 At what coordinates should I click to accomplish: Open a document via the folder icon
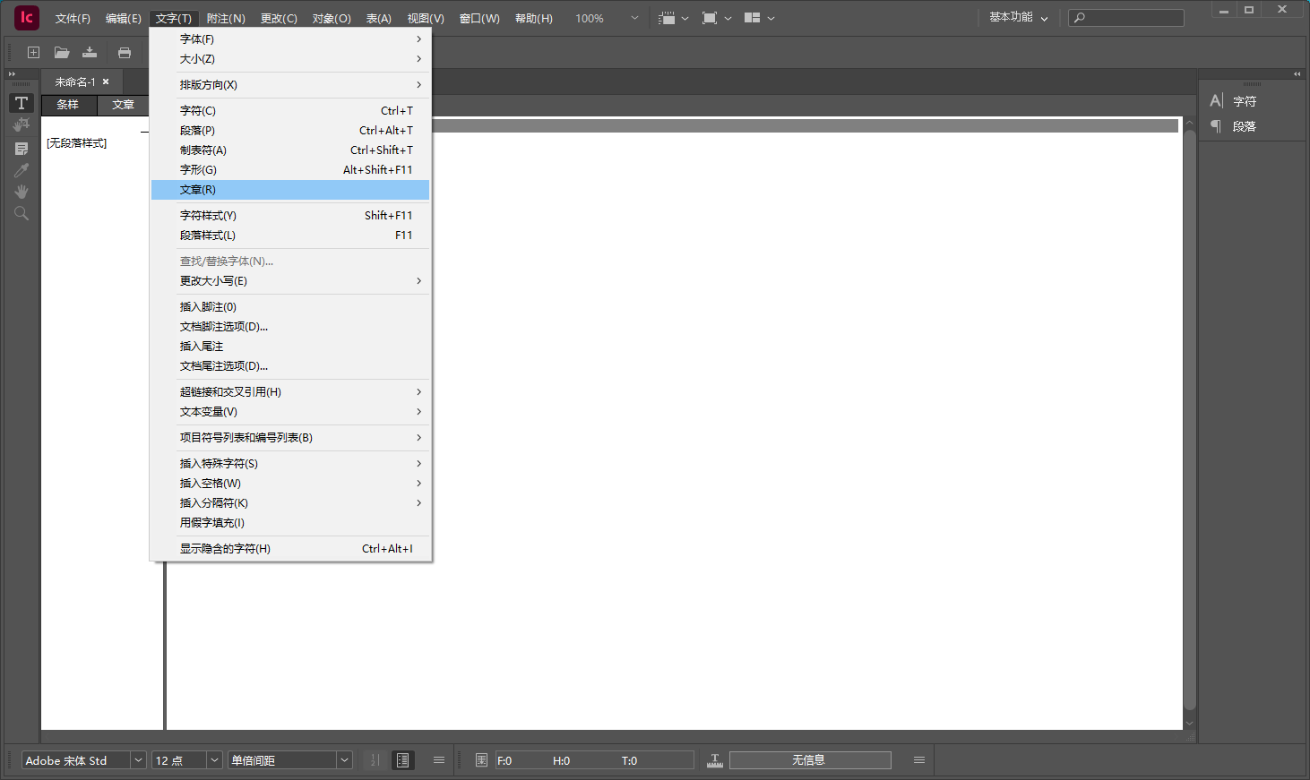61,52
